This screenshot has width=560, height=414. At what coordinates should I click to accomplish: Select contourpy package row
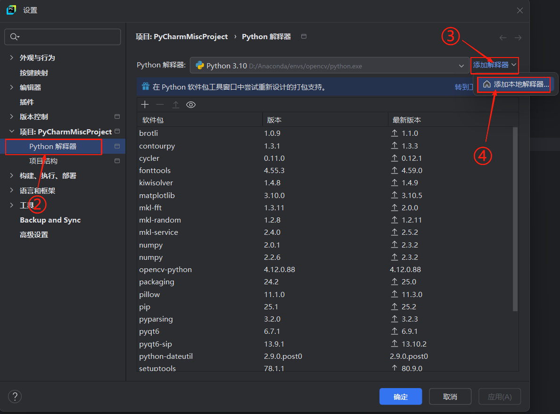point(325,146)
